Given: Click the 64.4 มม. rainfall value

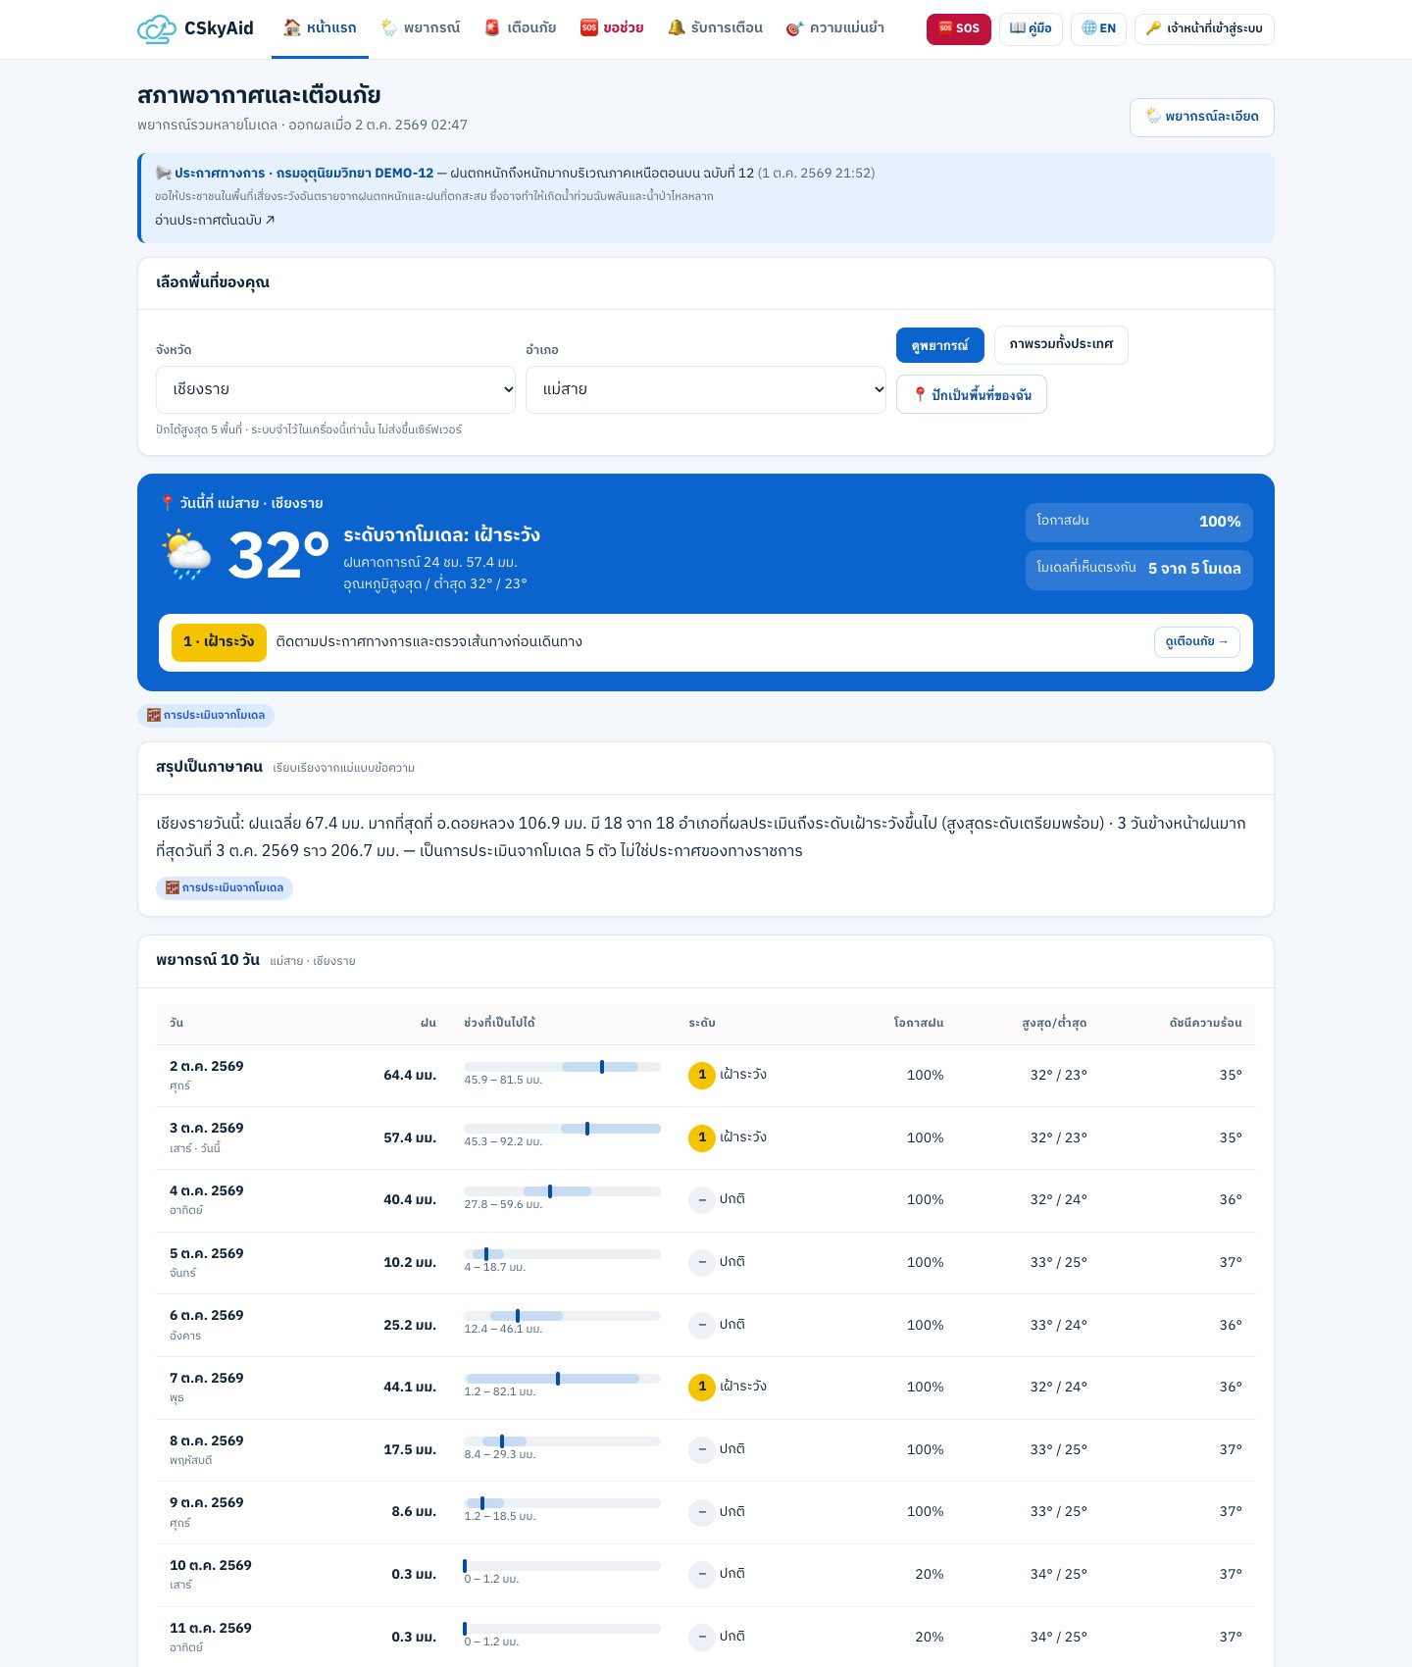Looking at the screenshot, I should click(x=410, y=1076).
